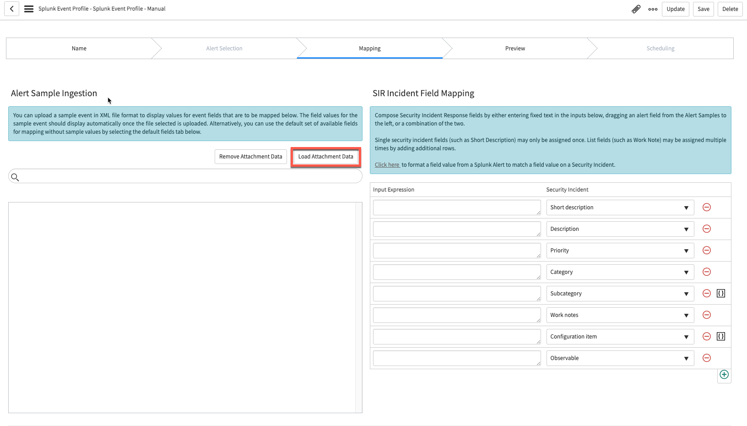Go to the Name step tab

tap(79, 49)
